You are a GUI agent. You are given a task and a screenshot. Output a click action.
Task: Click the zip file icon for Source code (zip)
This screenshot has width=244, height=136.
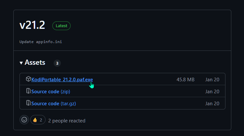[x=28, y=91]
